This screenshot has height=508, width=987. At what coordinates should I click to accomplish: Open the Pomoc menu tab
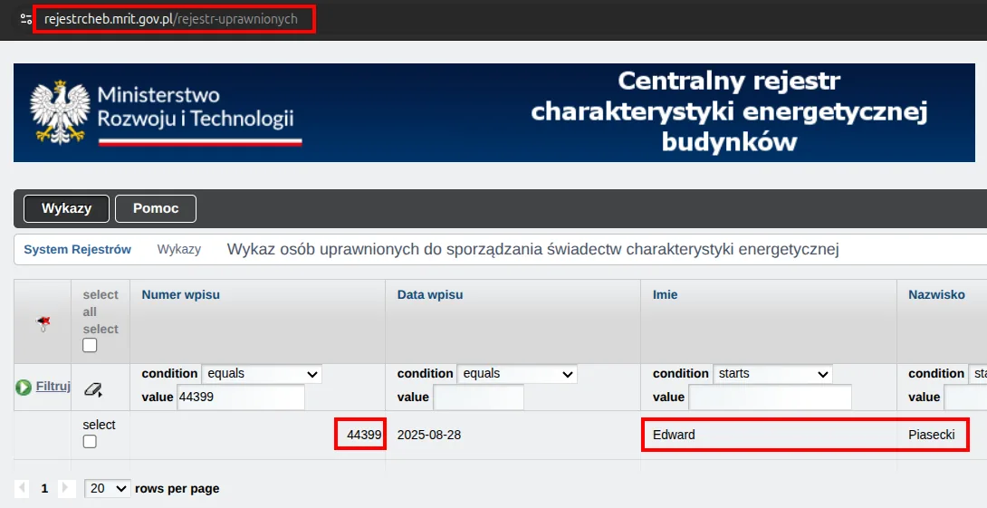click(x=156, y=208)
